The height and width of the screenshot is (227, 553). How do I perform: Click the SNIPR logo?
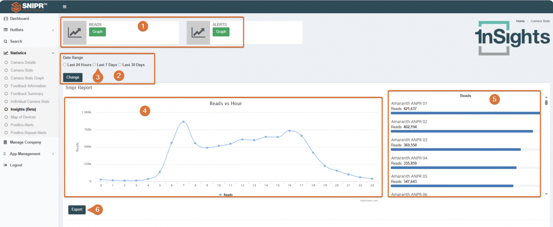tap(29, 7)
